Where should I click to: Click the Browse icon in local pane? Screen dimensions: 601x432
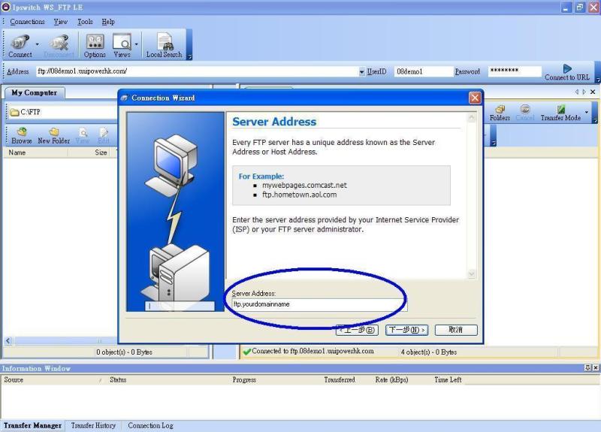click(x=22, y=136)
